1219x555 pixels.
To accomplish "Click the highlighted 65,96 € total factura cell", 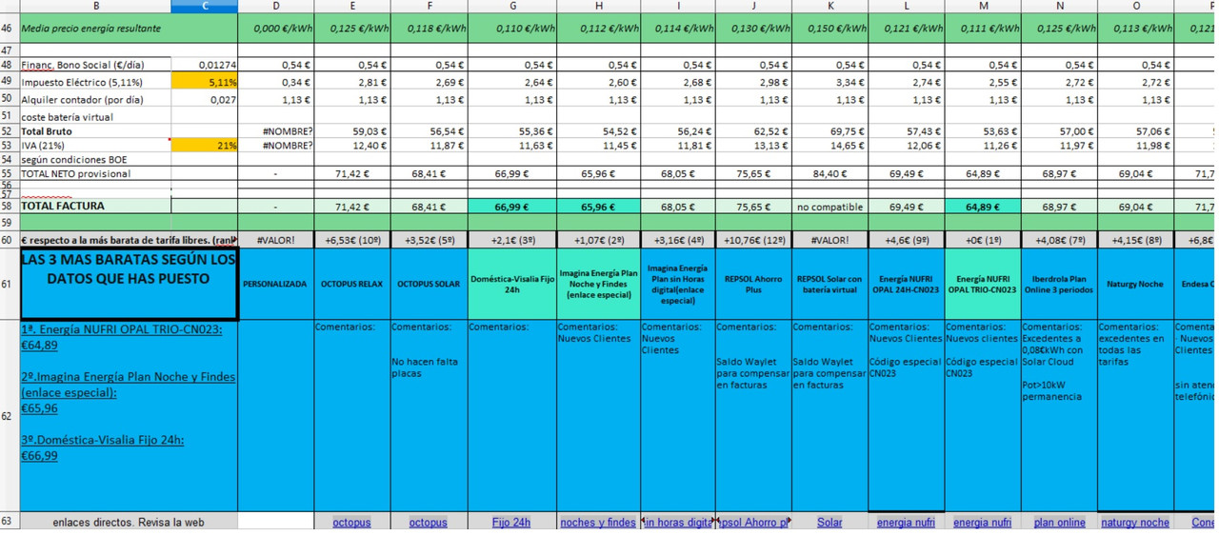I will pyautogui.click(x=598, y=207).
